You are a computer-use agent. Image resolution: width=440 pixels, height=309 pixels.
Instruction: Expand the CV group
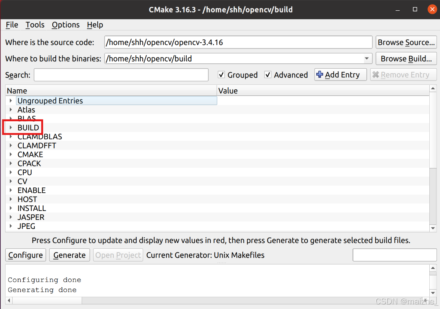tap(11, 182)
